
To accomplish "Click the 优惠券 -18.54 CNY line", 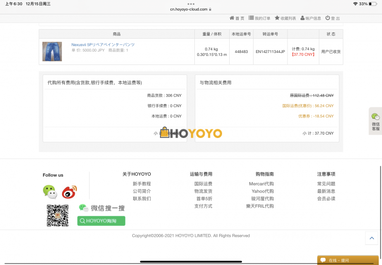I will [x=316, y=116].
